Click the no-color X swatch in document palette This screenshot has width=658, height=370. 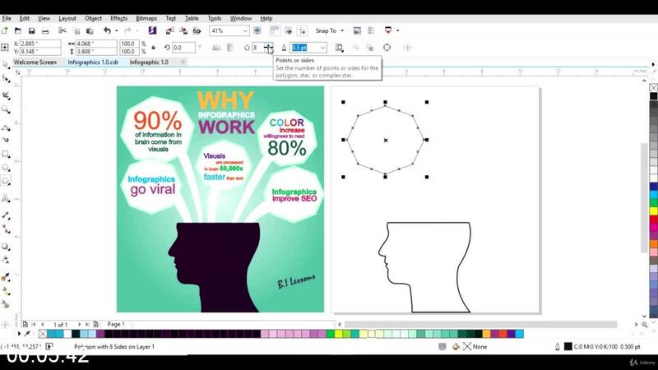(x=43, y=334)
